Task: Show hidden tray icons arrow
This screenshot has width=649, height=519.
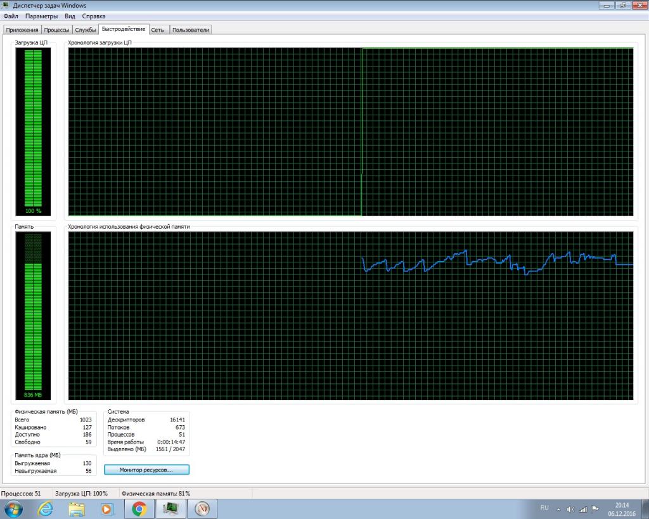Action: point(558,509)
